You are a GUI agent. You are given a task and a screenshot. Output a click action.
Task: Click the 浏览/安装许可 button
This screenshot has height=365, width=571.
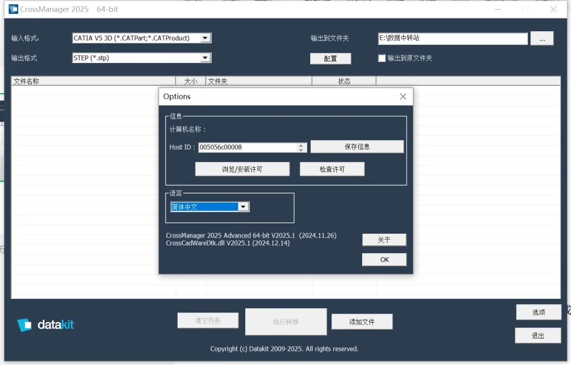(x=243, y=169)
